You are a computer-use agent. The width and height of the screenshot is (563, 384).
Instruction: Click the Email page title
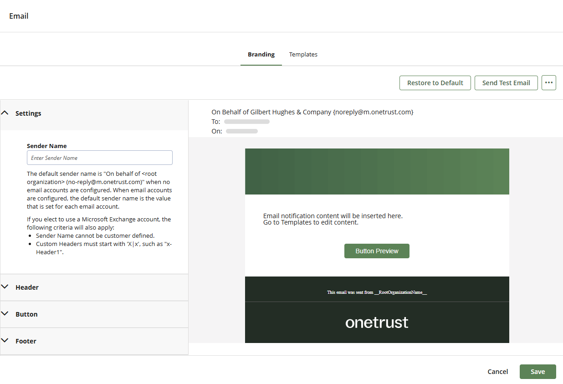click(19, 16)
